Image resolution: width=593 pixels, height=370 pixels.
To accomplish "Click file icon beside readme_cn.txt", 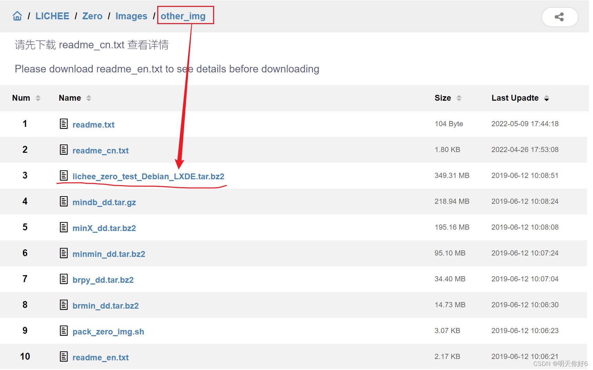I will point(64,150).
